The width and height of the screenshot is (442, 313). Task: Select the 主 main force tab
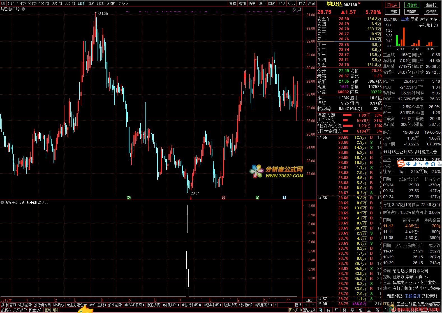click(x=369, y=310)
